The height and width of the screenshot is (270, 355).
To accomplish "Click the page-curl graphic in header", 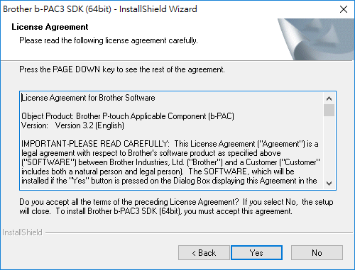I will (316, 39).
